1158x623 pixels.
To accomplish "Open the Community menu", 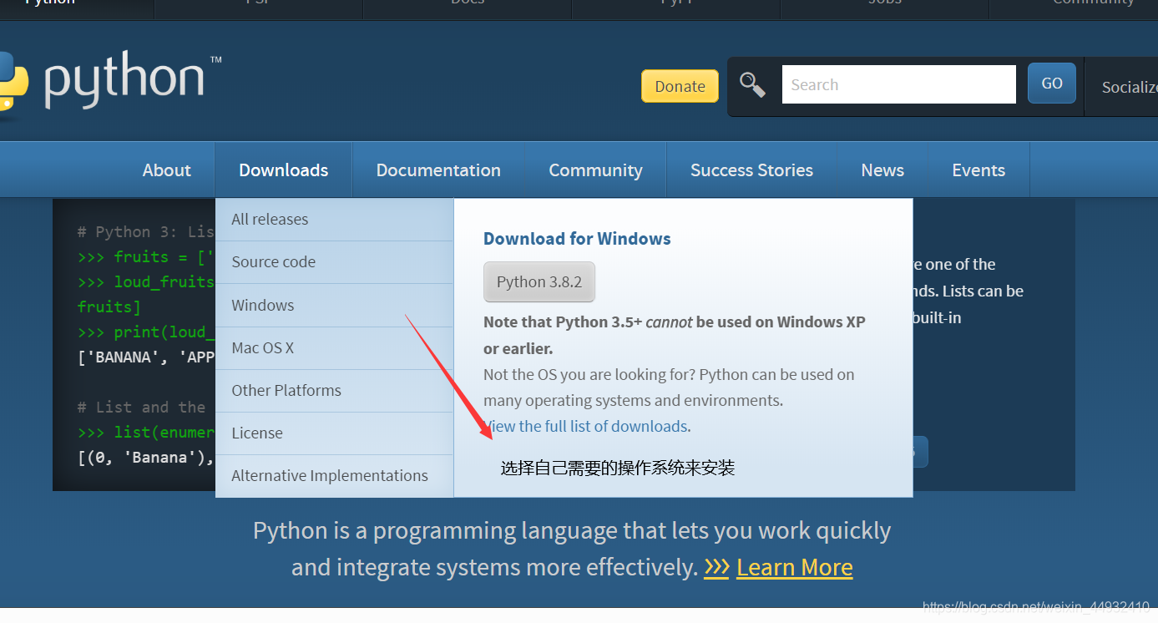I will (x=595, y=170).
